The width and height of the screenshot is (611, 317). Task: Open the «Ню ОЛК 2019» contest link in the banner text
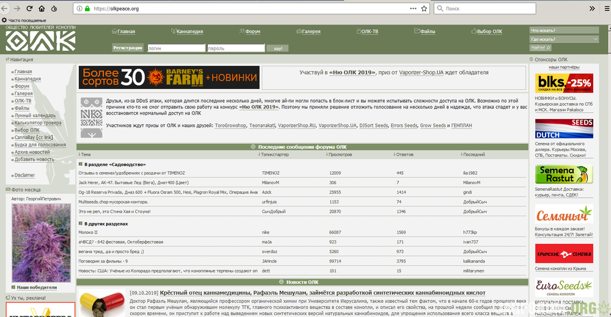(353, 73)
